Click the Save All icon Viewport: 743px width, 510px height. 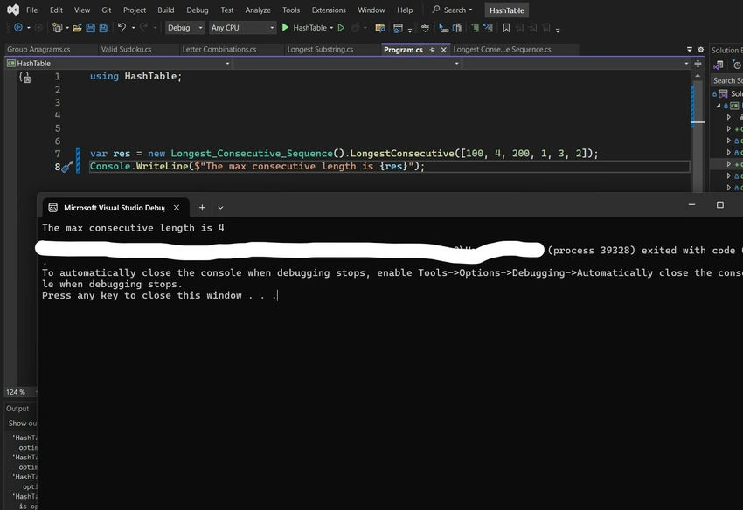point(103,28)
